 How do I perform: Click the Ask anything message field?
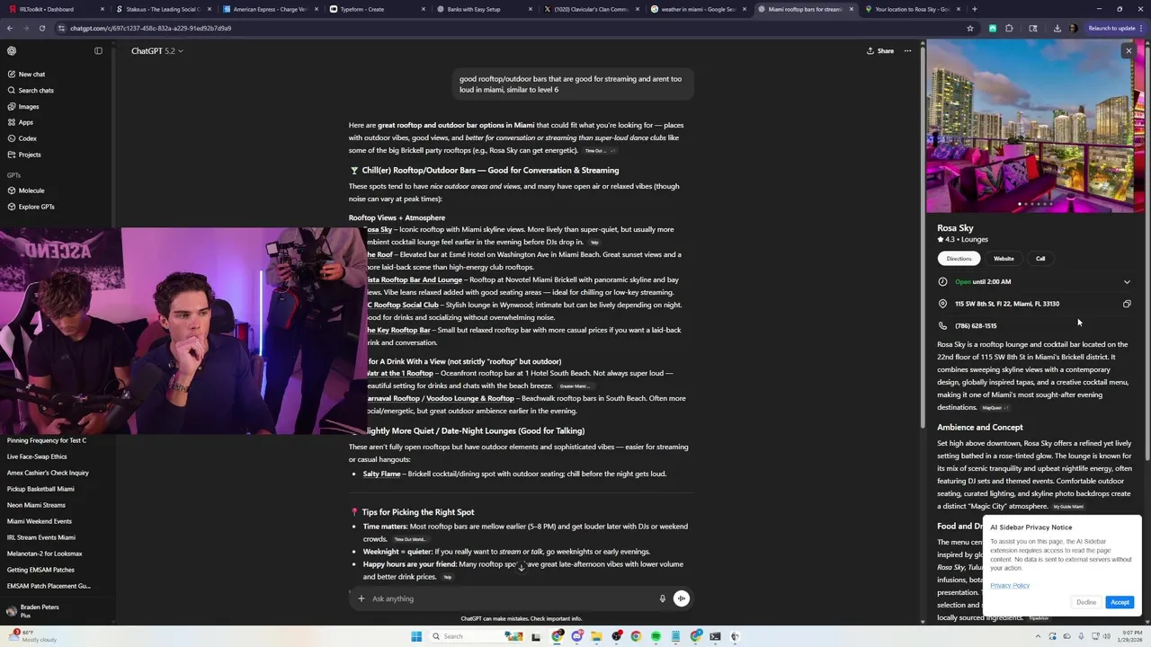pyautogui.click(x=513, y=598)
